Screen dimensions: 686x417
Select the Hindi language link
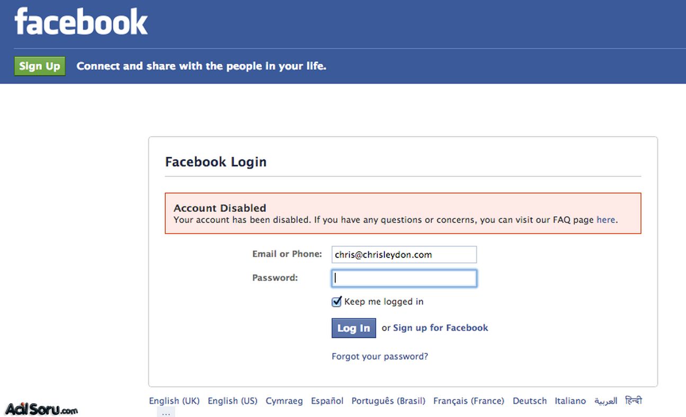click(x=634, y=401)
